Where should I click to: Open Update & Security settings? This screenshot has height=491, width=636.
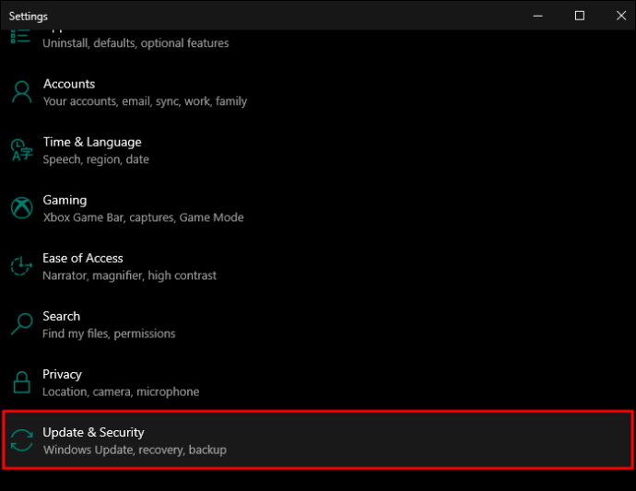(x=94, y=432)
